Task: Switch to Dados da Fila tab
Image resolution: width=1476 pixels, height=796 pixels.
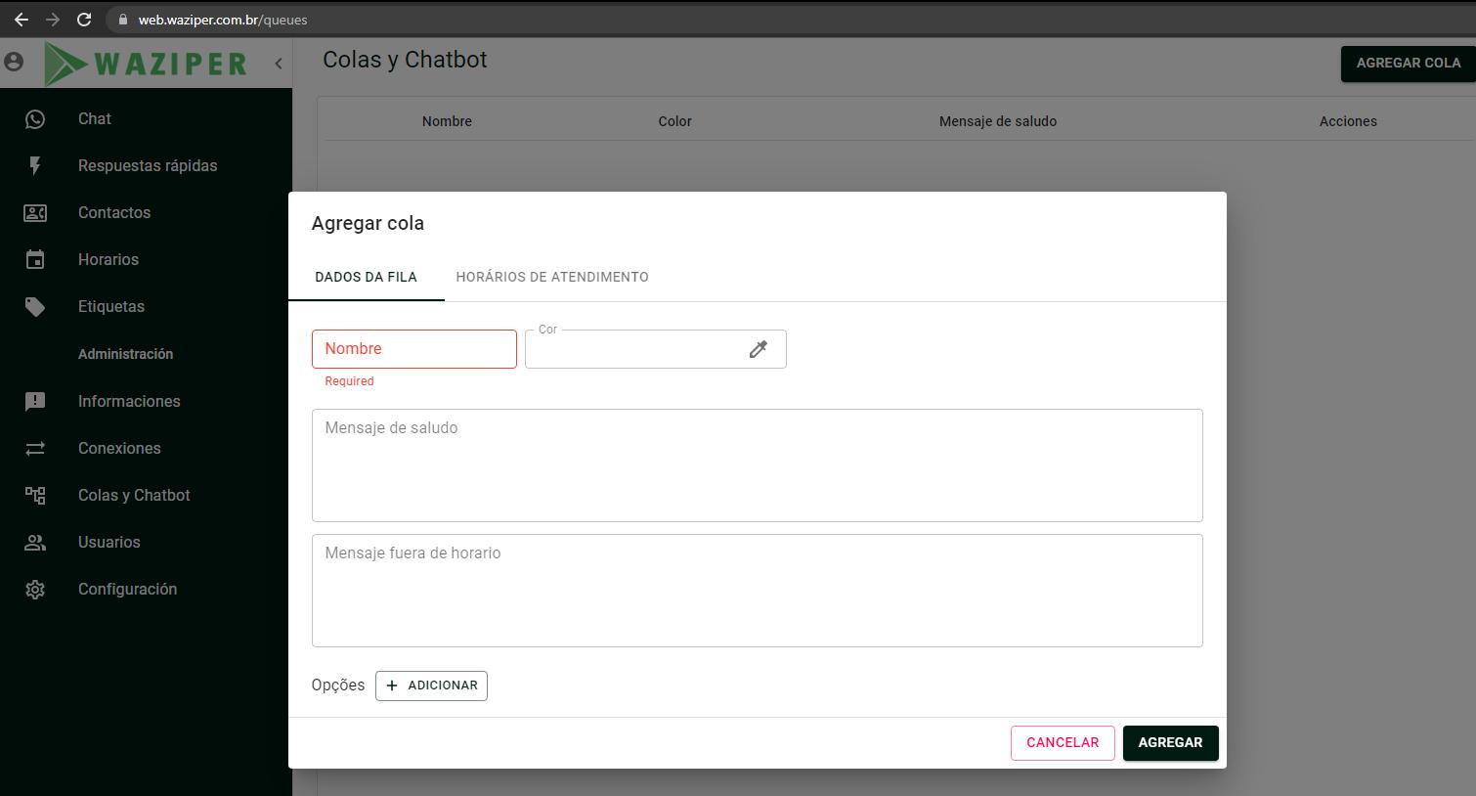Action: [367, 277]
